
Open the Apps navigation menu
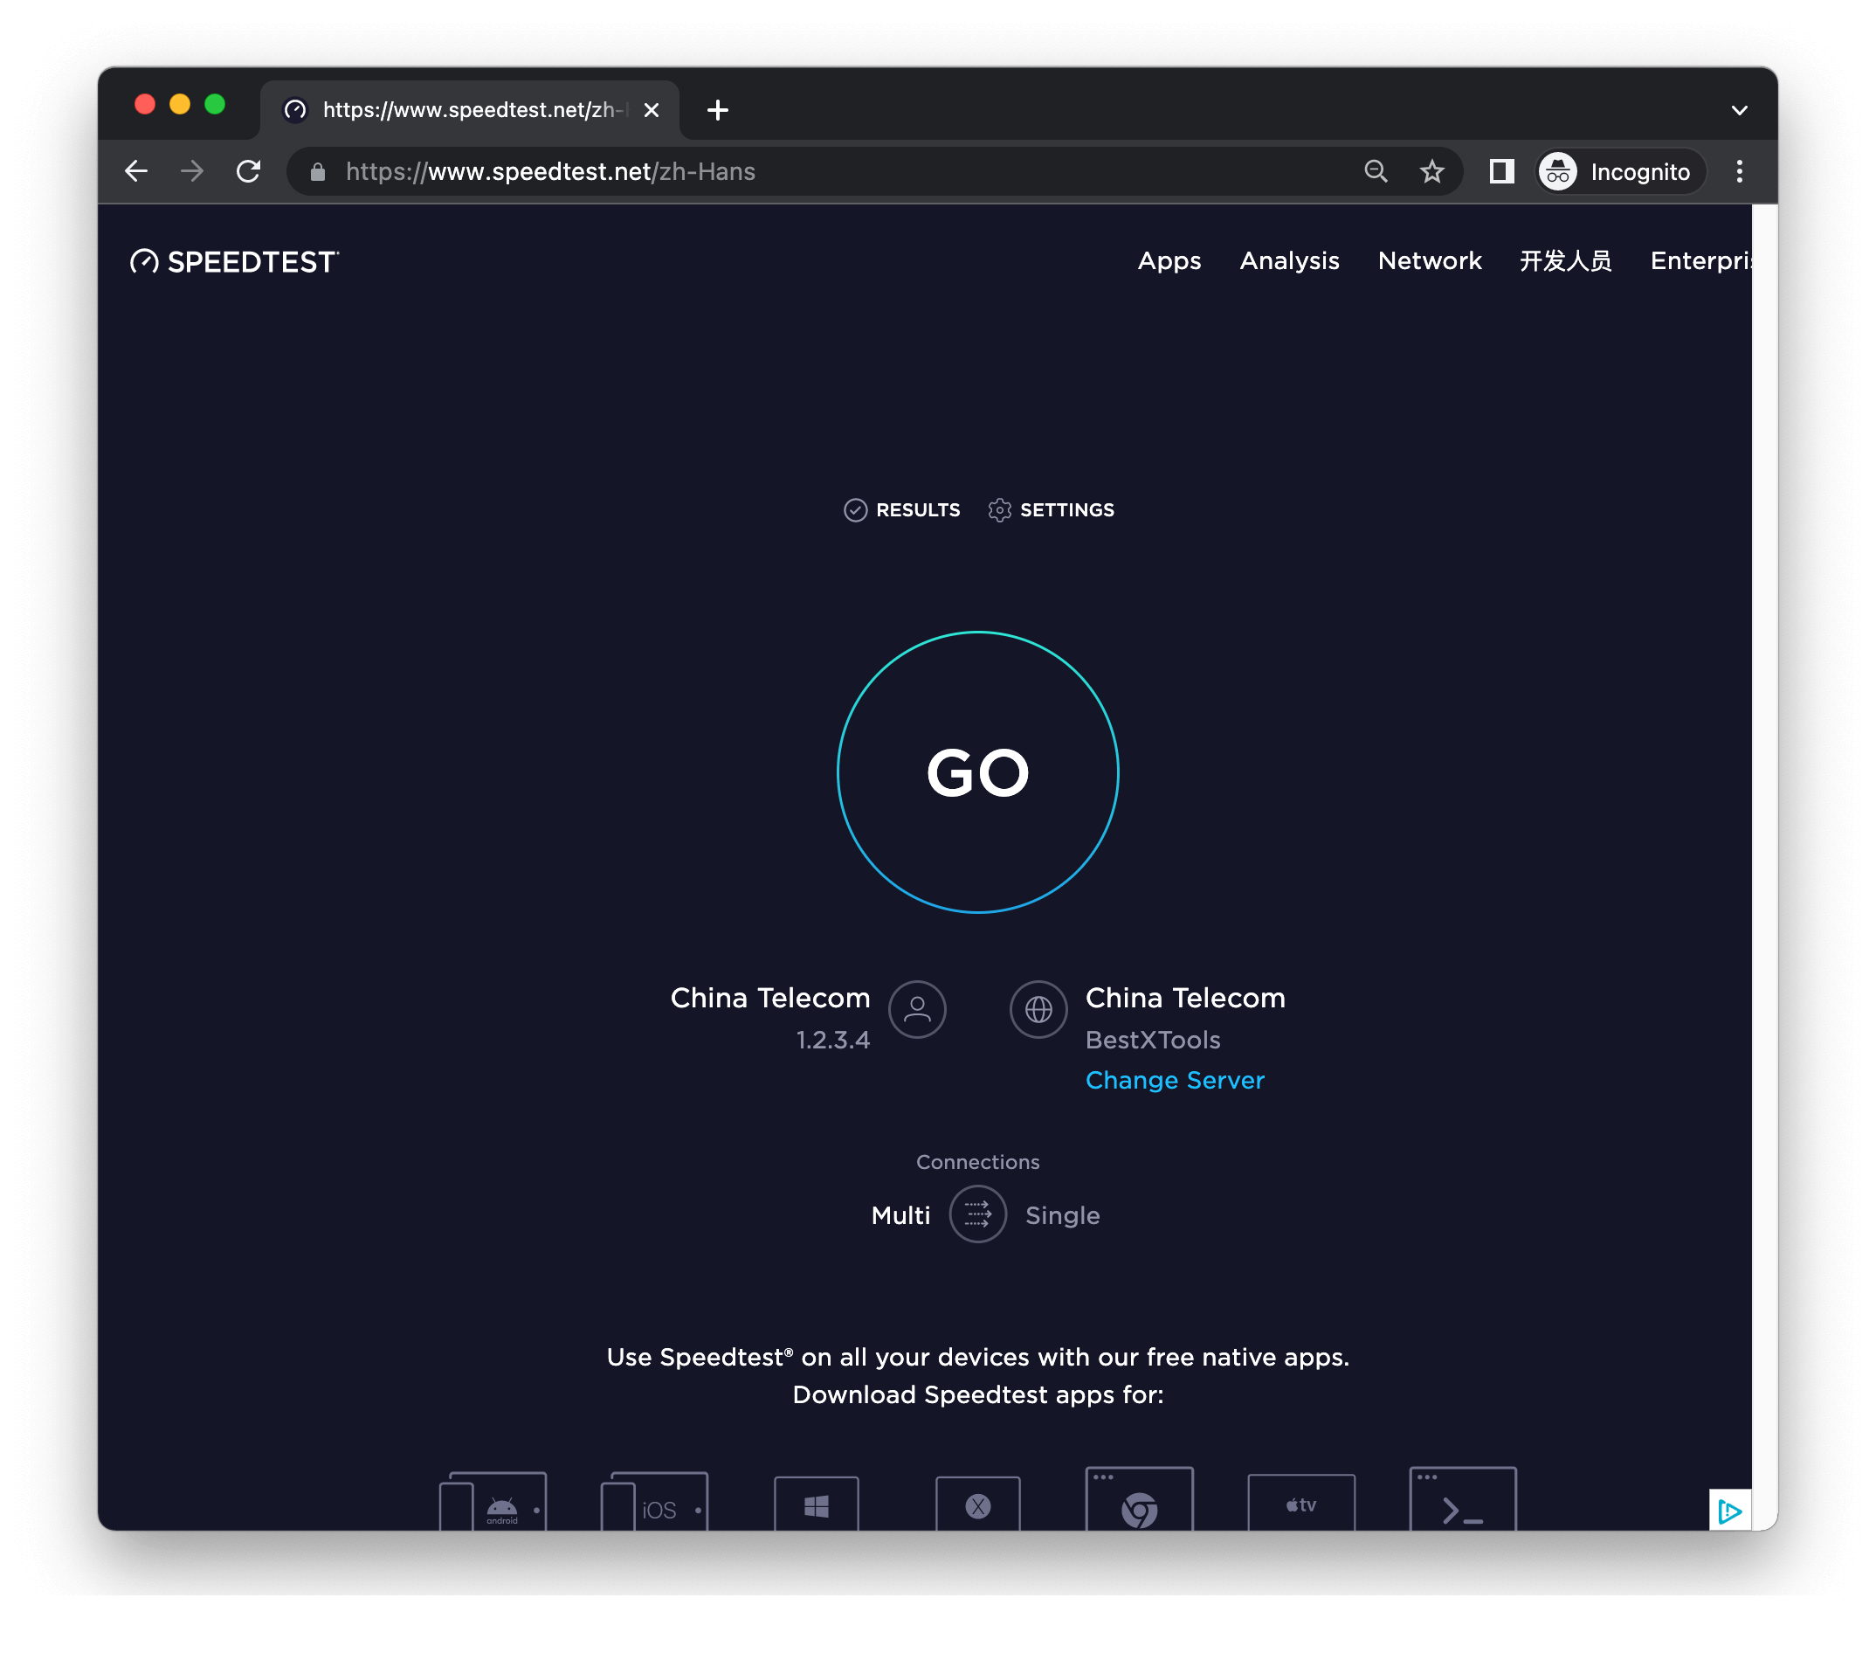coord(1169,260)
